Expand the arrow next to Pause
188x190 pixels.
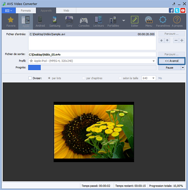pyautogui.click(x=183, y=68)
